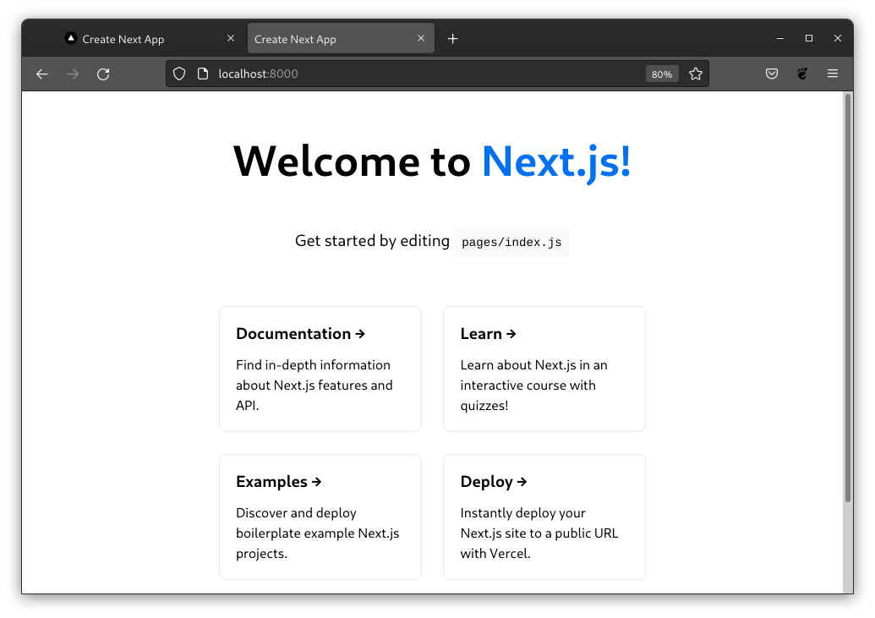Screen dimensions: 875x618
Task: Click the localhost:8000 address bar
Action: click(x=423, y=74)
